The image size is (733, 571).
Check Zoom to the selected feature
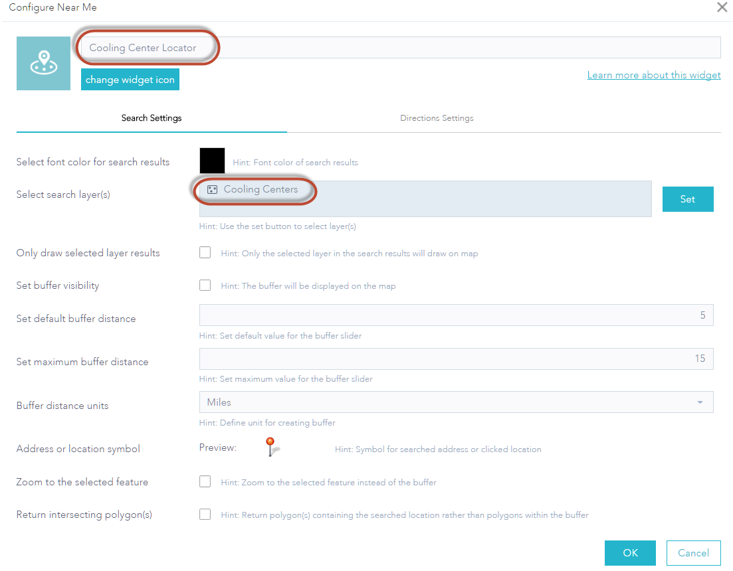pyautogui.click(x=205, y=482)
